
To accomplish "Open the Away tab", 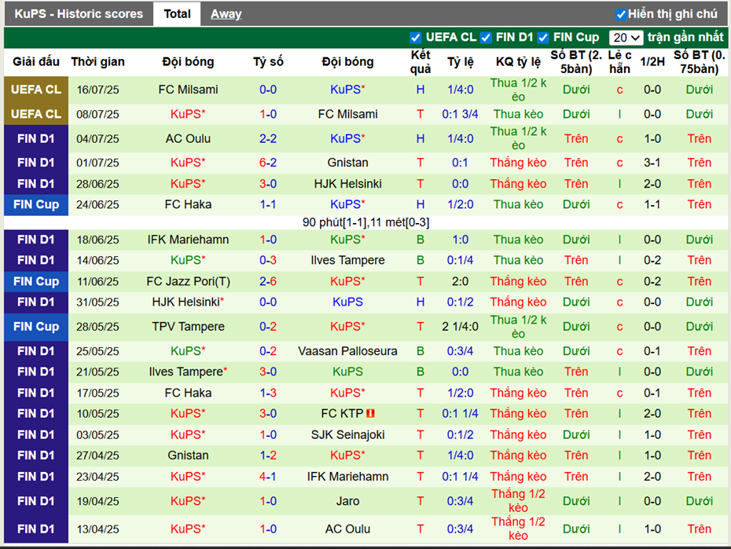I will click(226, 14).
